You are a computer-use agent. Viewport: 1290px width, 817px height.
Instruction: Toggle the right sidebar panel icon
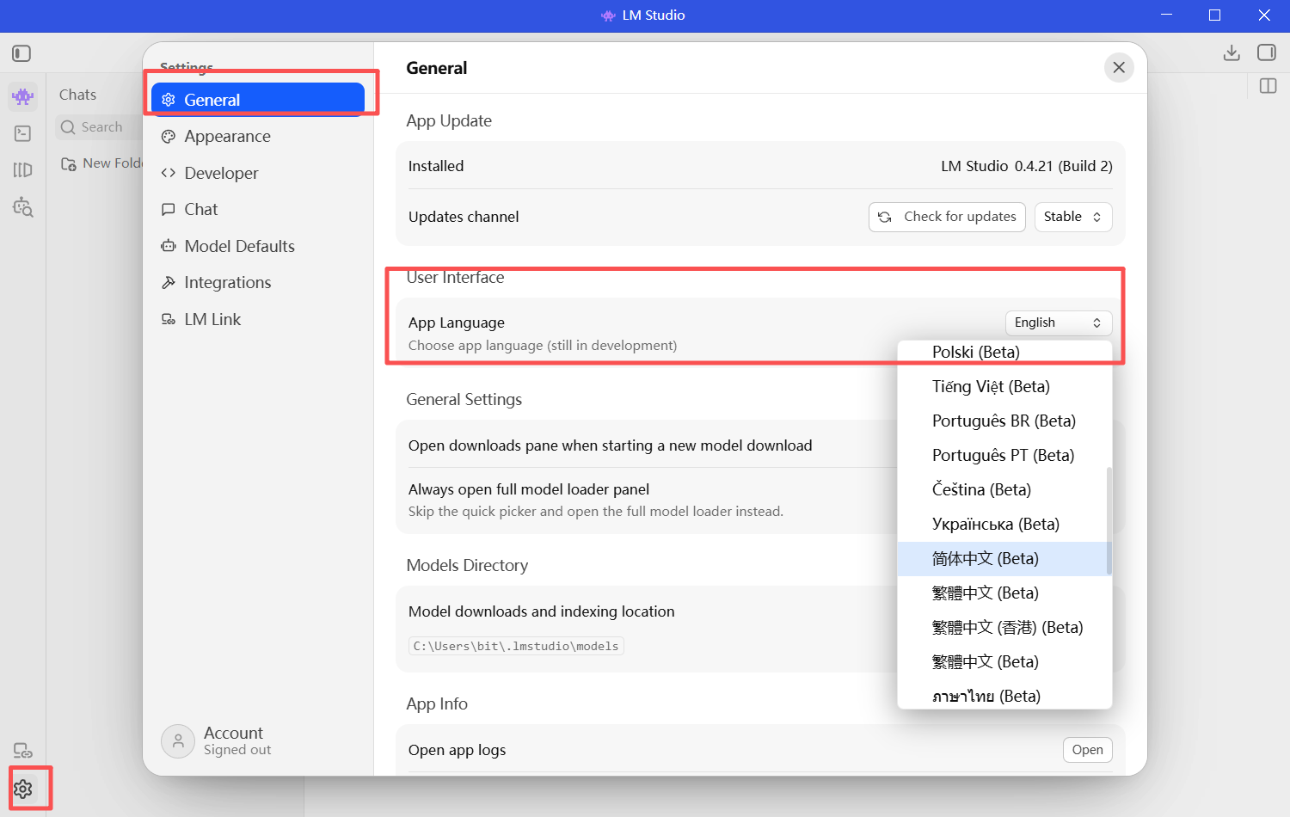tap(1267, 53)
